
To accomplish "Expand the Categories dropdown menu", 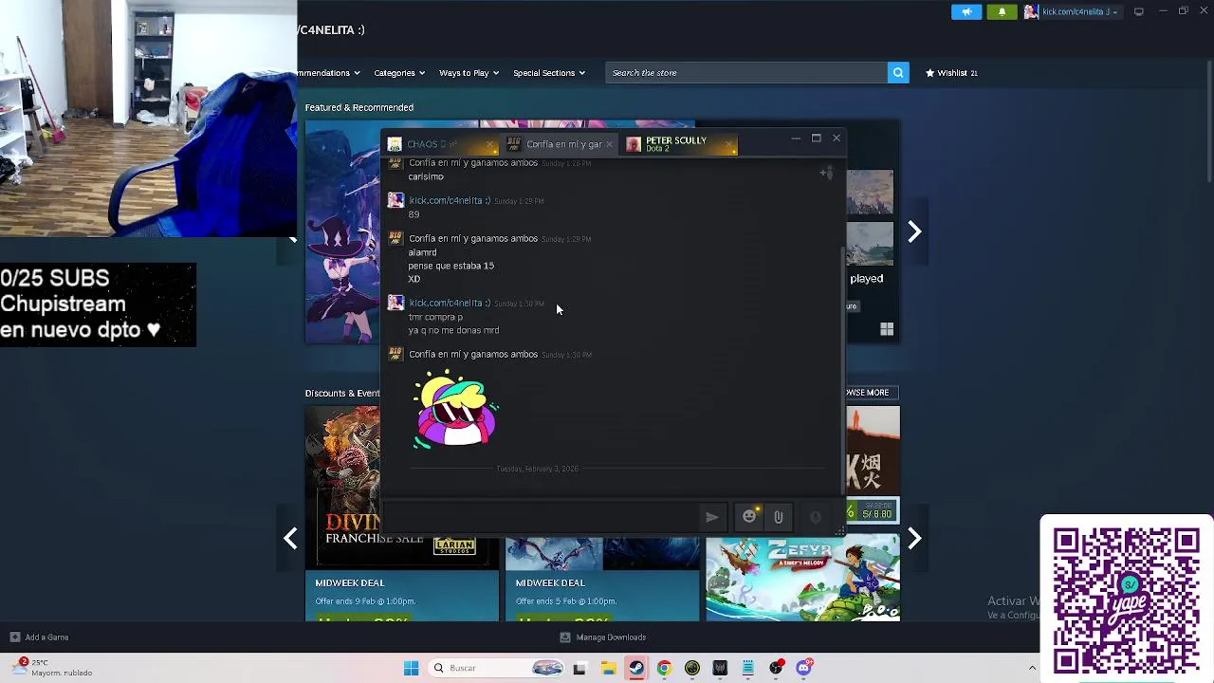I will point(398,73).
